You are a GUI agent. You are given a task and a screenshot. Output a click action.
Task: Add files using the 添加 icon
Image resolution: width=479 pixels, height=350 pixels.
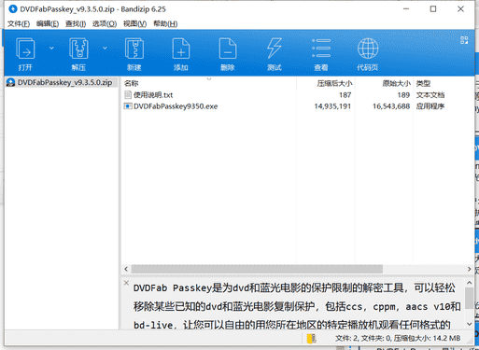click(x=181, y=53)
